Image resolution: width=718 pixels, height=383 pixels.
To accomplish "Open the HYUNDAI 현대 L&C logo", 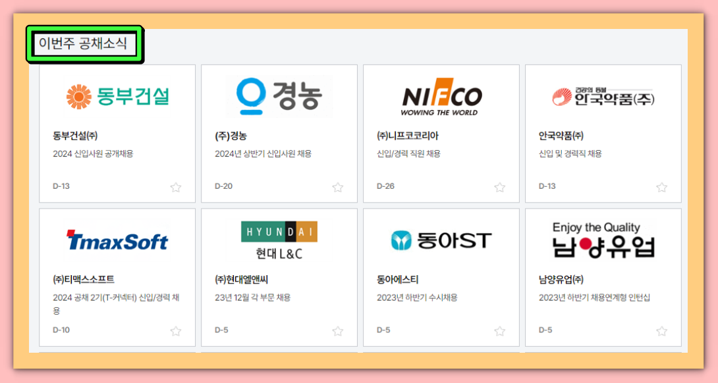I will point(279,241).
